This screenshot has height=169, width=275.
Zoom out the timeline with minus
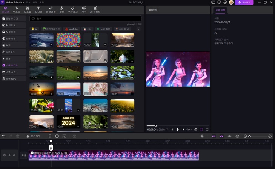tap(245, 136)
